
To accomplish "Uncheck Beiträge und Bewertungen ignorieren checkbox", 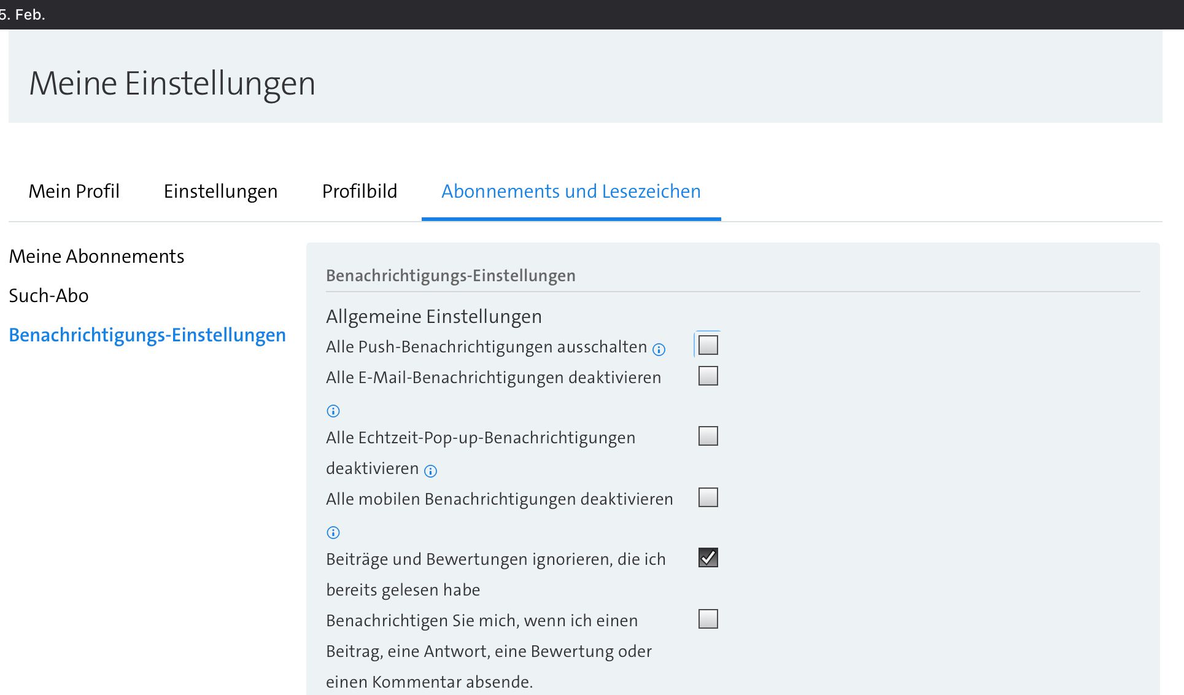I will coord(708,557).
